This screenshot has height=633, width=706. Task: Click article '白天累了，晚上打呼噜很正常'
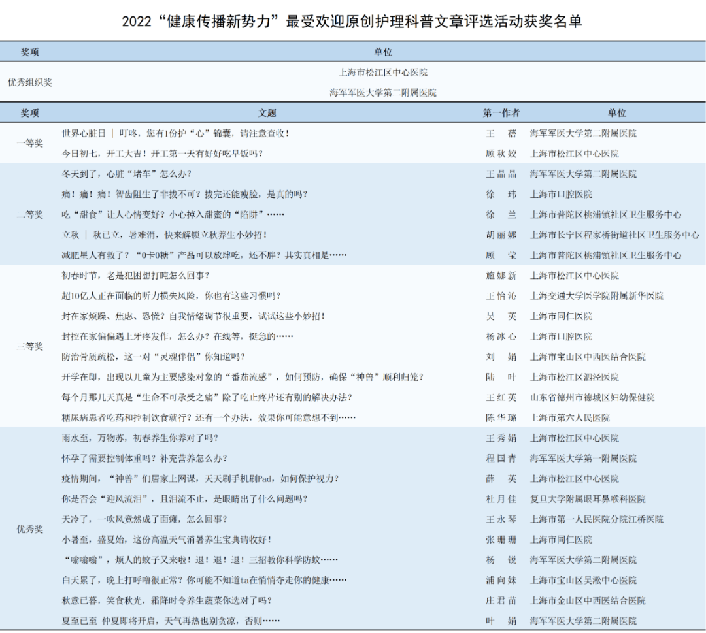click(204, 580)
